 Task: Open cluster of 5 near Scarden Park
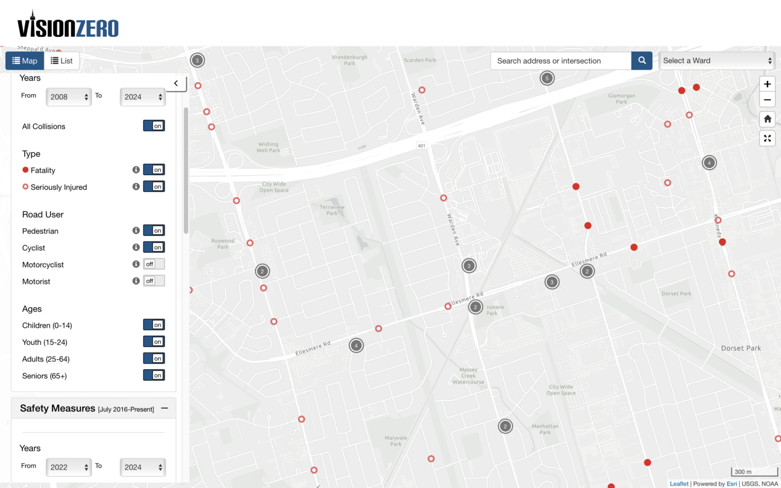coord(547,78)
